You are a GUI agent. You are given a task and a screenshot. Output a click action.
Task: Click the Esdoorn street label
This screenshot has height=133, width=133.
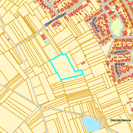(x=120, y=52)
